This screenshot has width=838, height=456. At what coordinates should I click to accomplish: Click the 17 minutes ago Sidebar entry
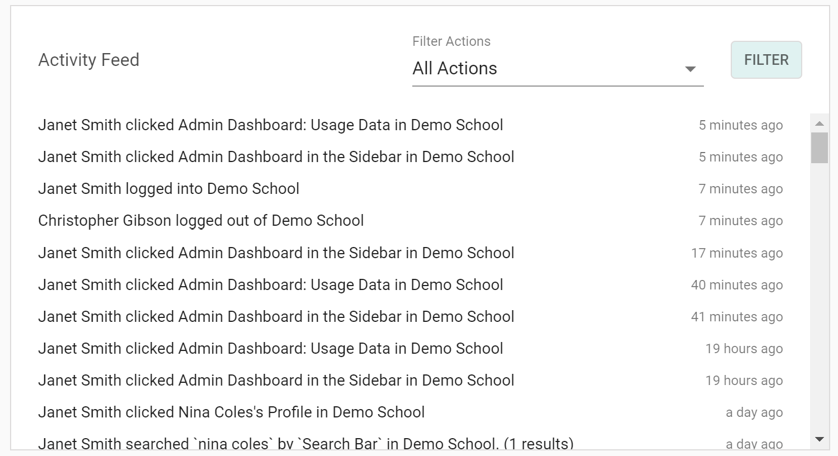point(276,253)
